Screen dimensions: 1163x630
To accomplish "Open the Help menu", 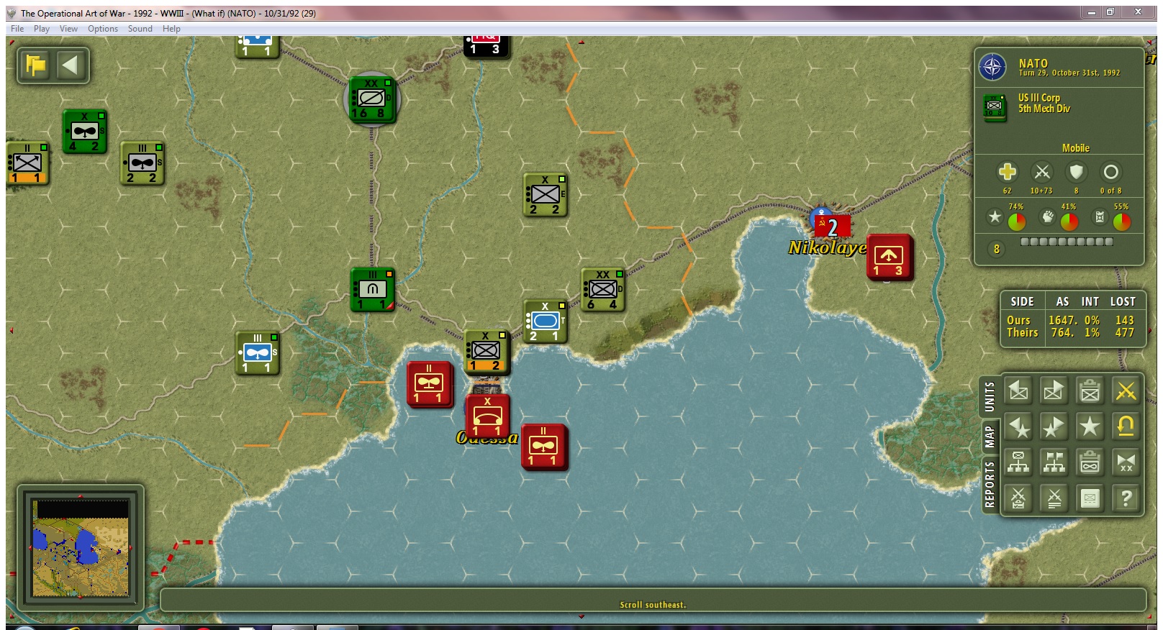I will pyautogui.click(x=171, y=29).
